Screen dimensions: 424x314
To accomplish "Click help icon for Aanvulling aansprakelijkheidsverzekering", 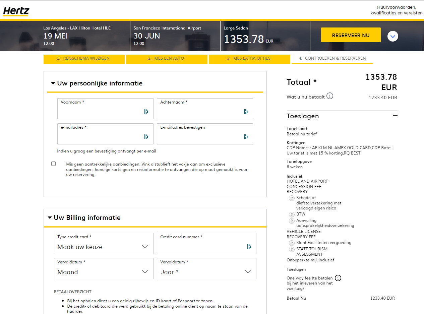I will (x=292, y=221).
